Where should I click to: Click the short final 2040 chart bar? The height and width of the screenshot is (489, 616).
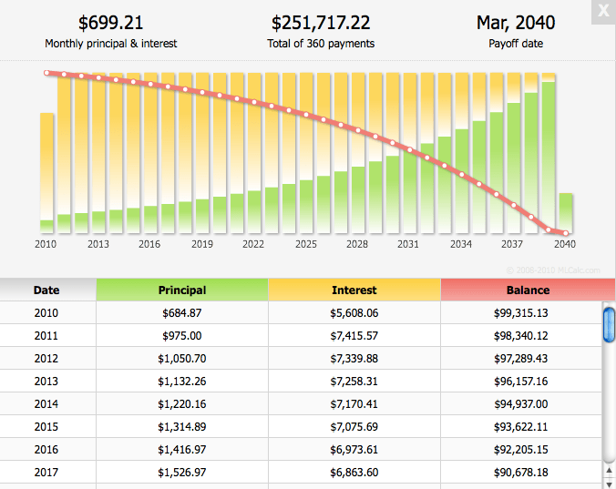(566, 212)
